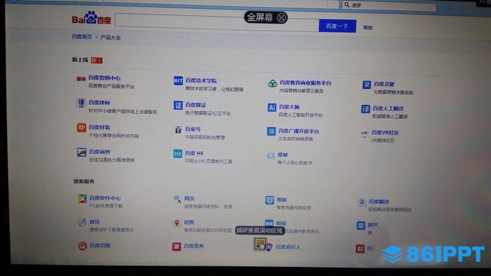The width and height of the screenshot is (491, 276).
Task: Click the 百度人工翻译 icon
Action: point(365,109)
